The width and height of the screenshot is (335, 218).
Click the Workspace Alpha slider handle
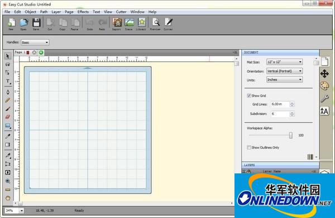(x=291, y=135)
